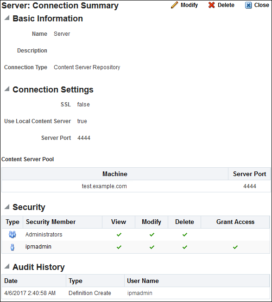Image resolution: width=272 pixels, height=302 pixels.
Task: Click the Type column header in Security
Action: (13, 222)
